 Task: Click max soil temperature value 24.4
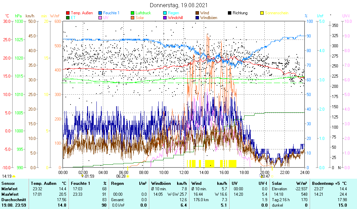pyautogui.click(x=343, y=194)
